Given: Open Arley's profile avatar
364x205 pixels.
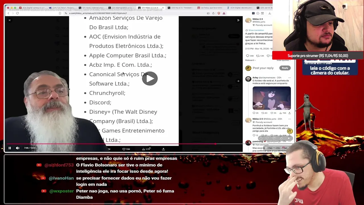Looking at the screenshot, I should [248, 79].
